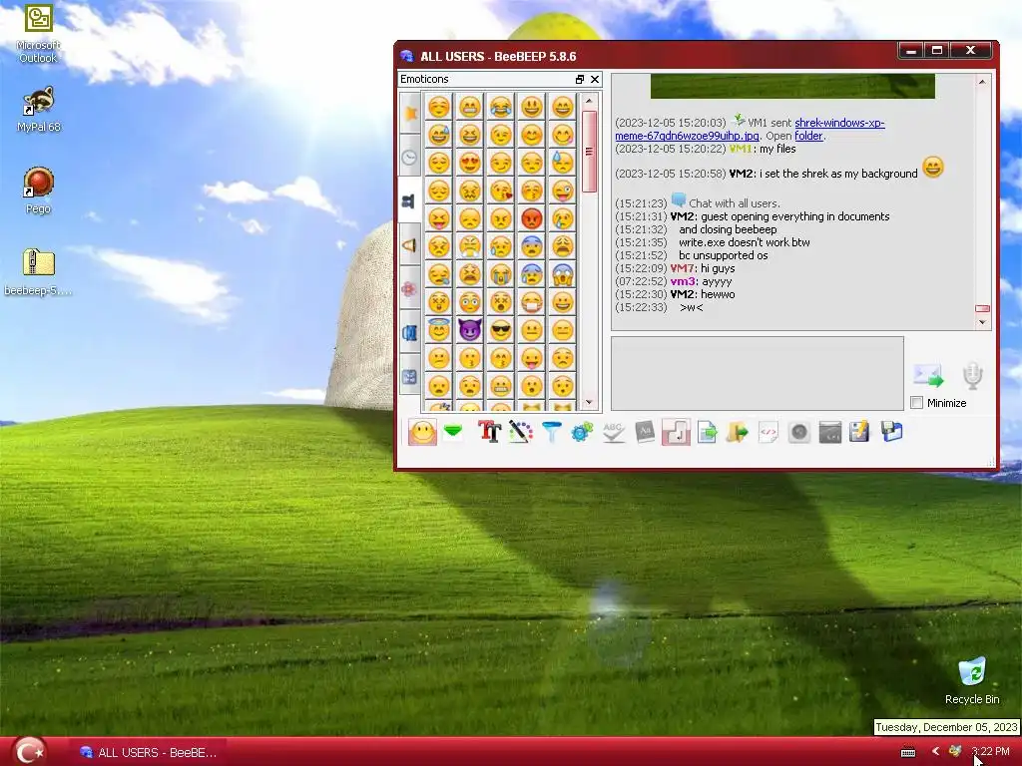Click emoticon list scroll up arrow
The image size is (1022, 766).
click(x=589, y=101)
